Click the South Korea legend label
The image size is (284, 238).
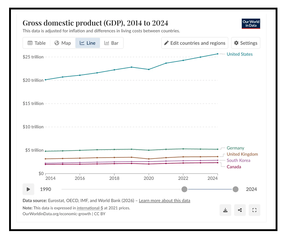(238, 161)
